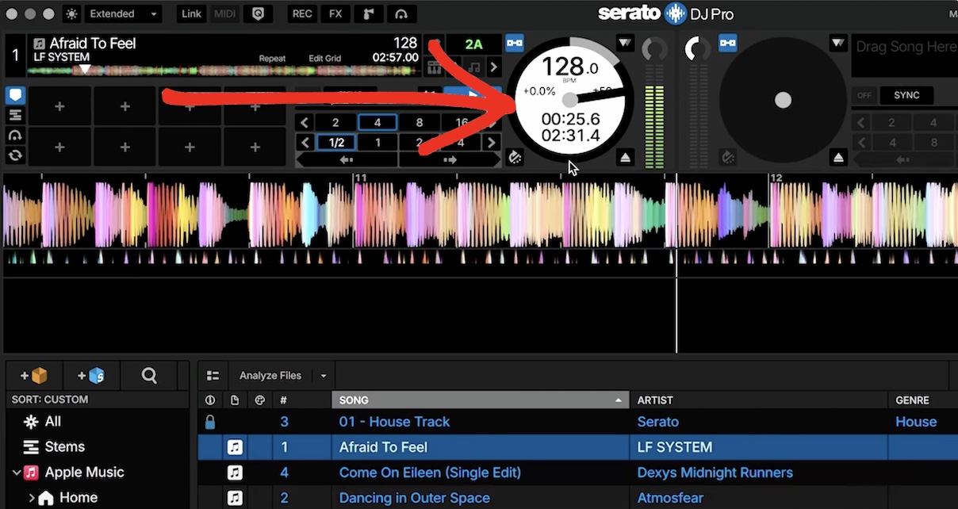Open the piano keys pitch play icon
Viewport: 958px width, 509px height.
coord(435,67)
